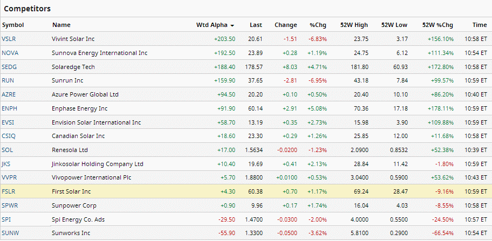This screenshot has width=492, height=241.
Task: Click the Wtd Alpha sort arrow
Action: point(232,25)
